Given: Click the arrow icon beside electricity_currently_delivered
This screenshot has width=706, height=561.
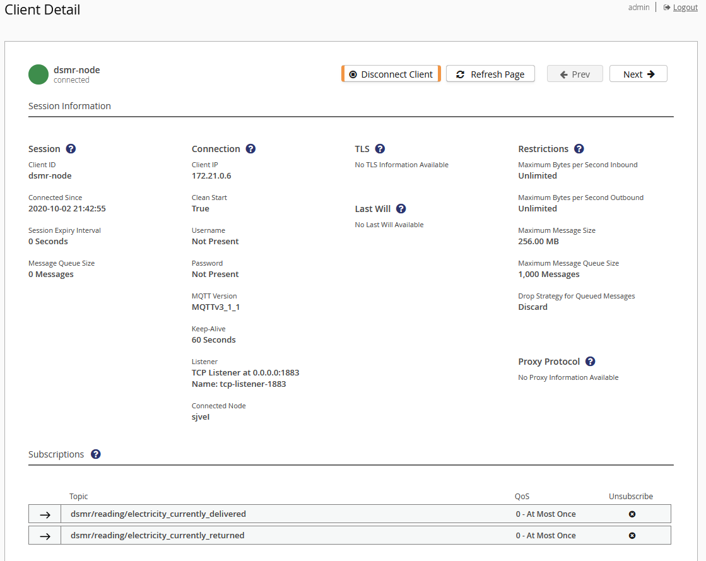Looking at the screenshot, I should point(44,514).
